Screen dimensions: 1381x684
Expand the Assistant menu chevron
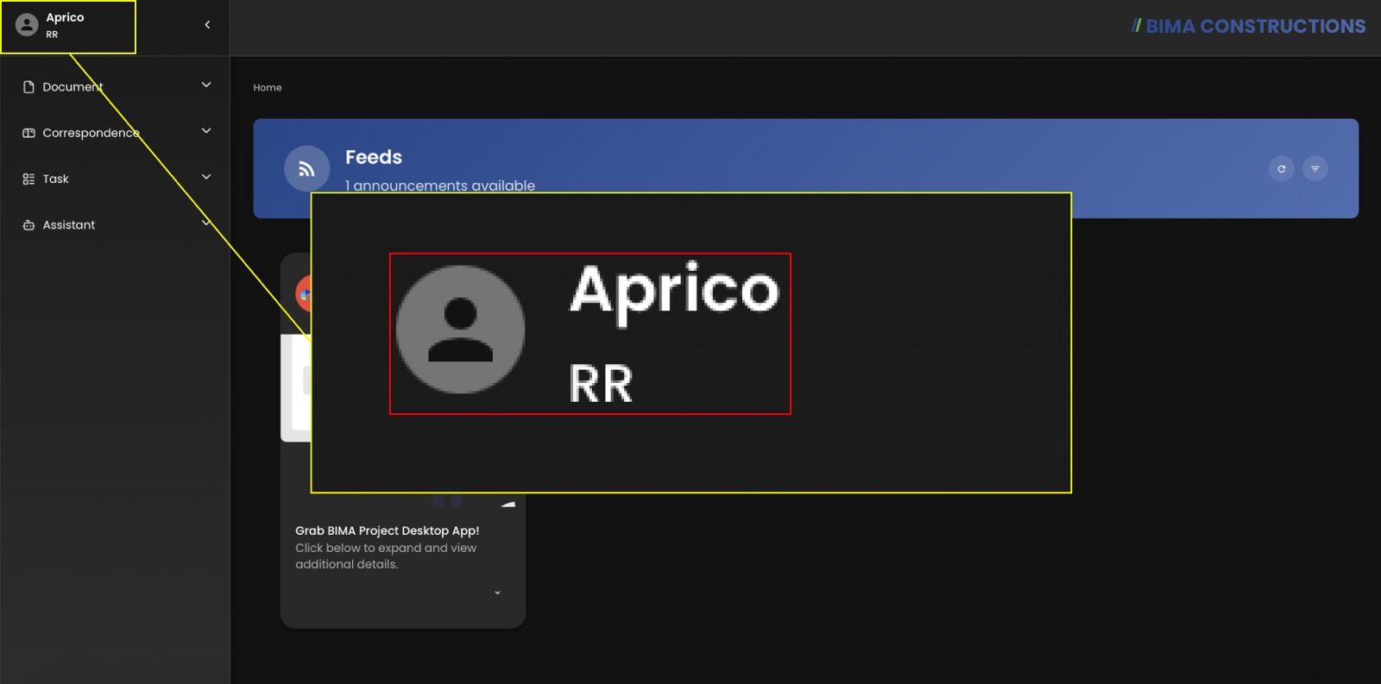tap(206, 223)
